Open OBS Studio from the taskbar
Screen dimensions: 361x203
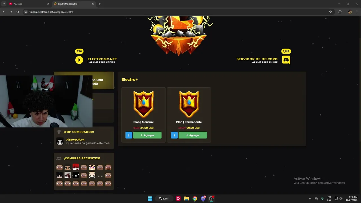[211, 198]
